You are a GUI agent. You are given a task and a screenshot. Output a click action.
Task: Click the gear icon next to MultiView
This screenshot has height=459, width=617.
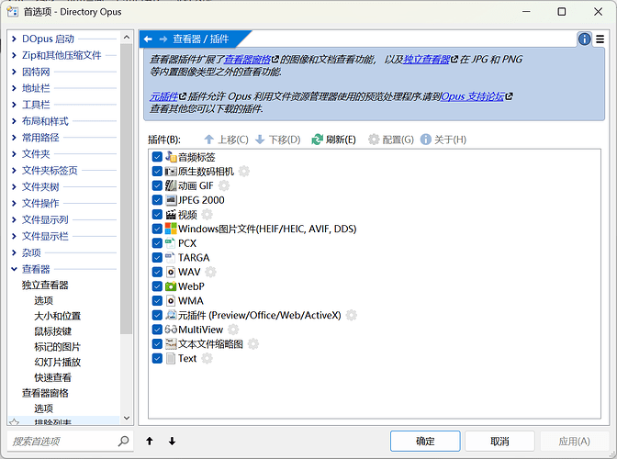point(233,330)
